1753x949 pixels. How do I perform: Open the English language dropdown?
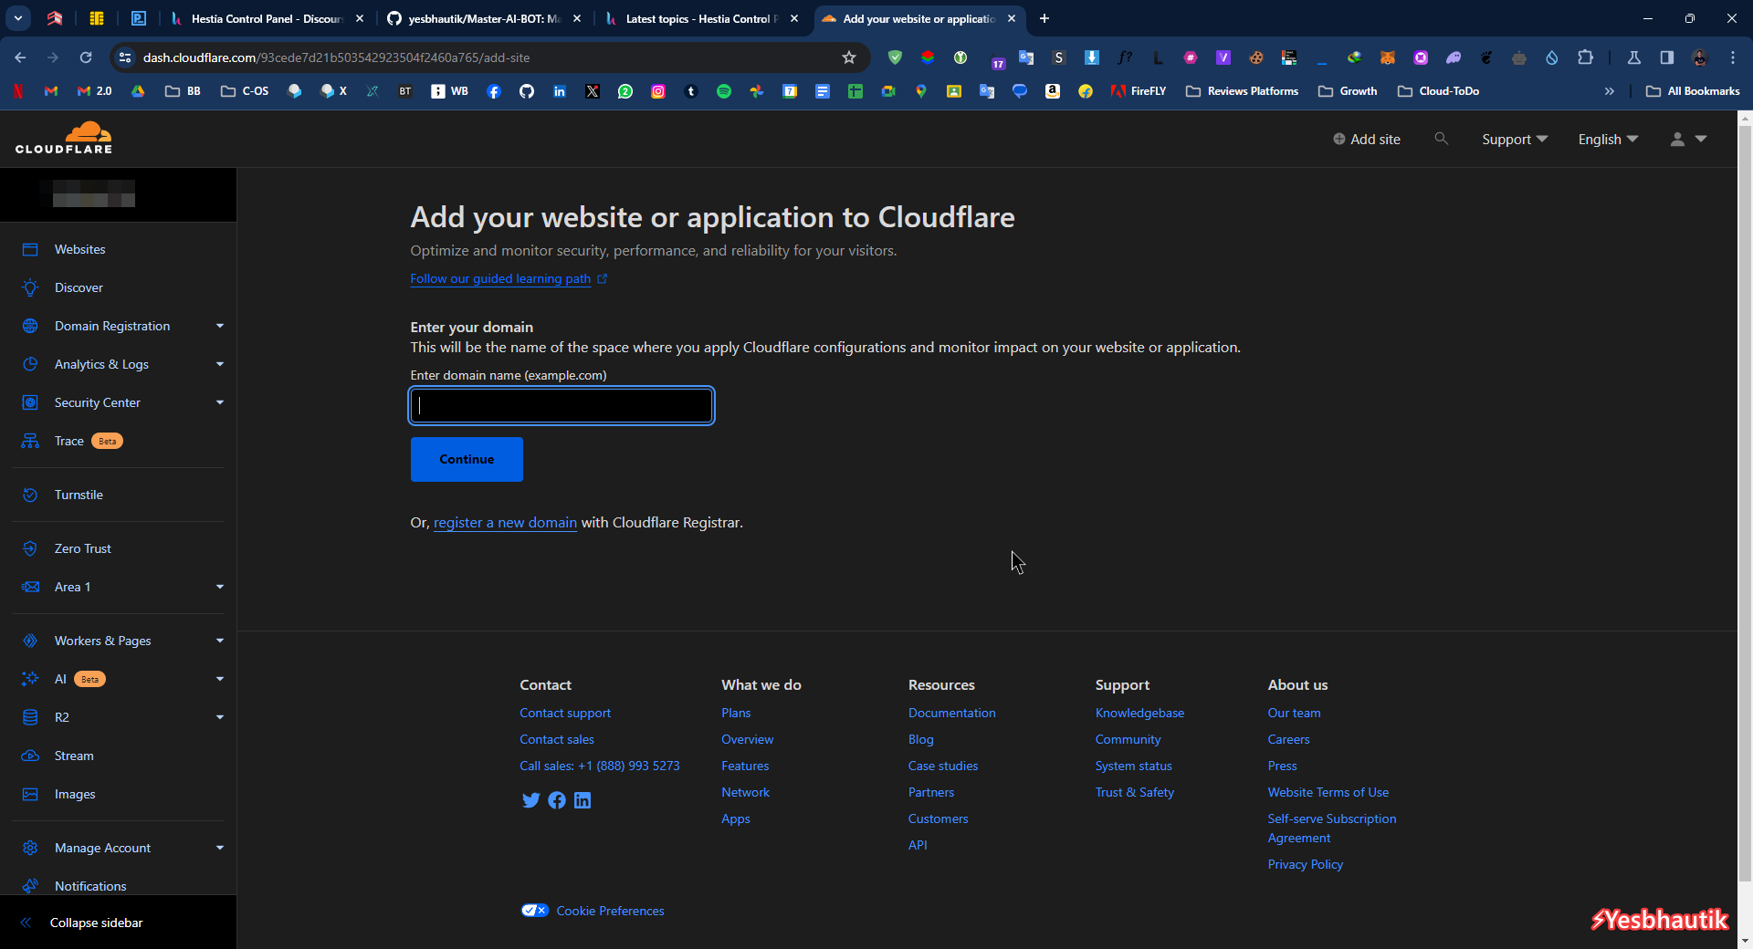(1608, 139)
